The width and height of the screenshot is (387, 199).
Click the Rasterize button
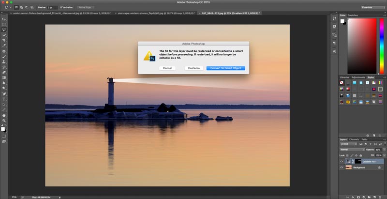[x=194, y=68]
